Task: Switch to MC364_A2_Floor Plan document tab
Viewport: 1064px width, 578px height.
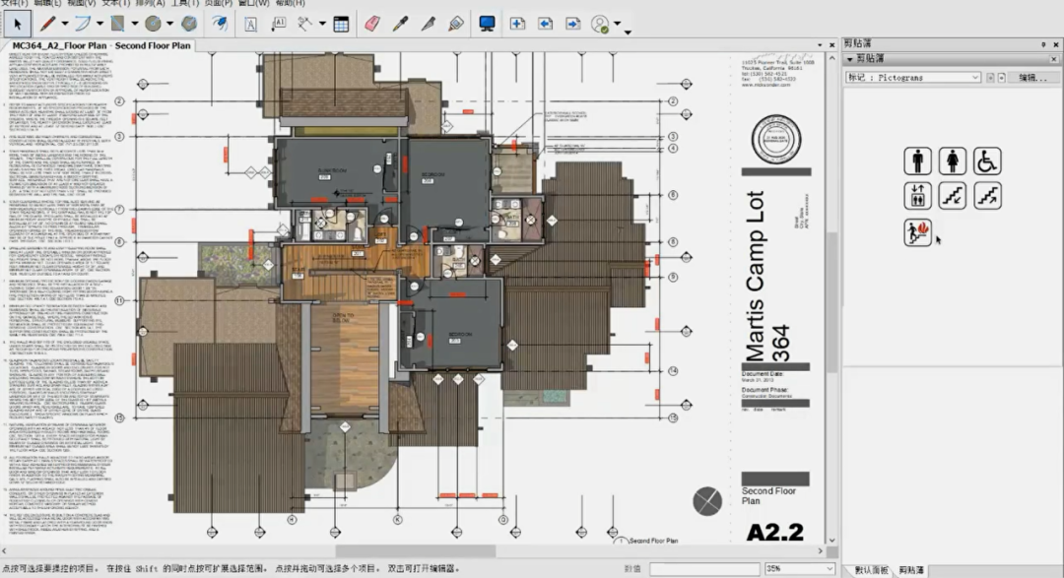Action: click(101, 45)
